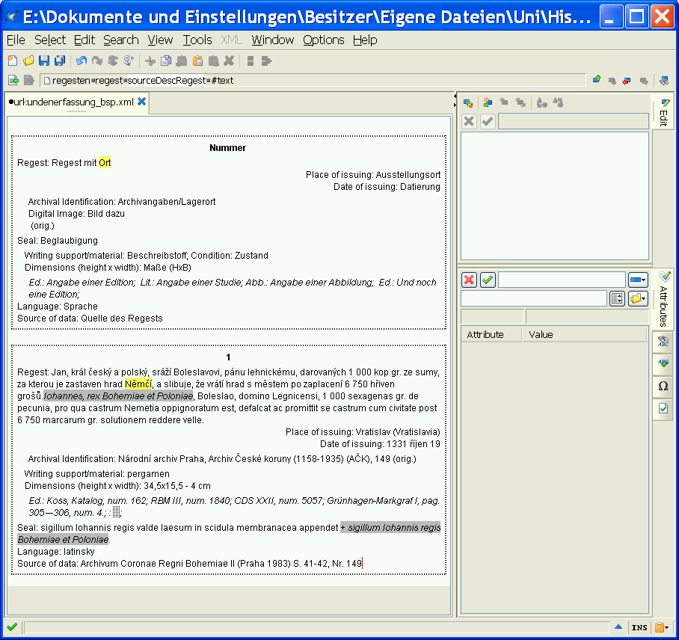
Task: Open a file using the folder icon
Action: pyautogui.click(x=28, y=61)
